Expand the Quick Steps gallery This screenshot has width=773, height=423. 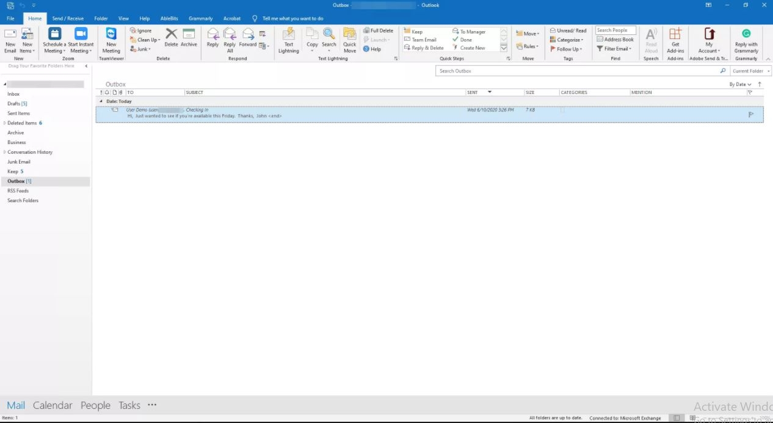[x=504, y=48]
